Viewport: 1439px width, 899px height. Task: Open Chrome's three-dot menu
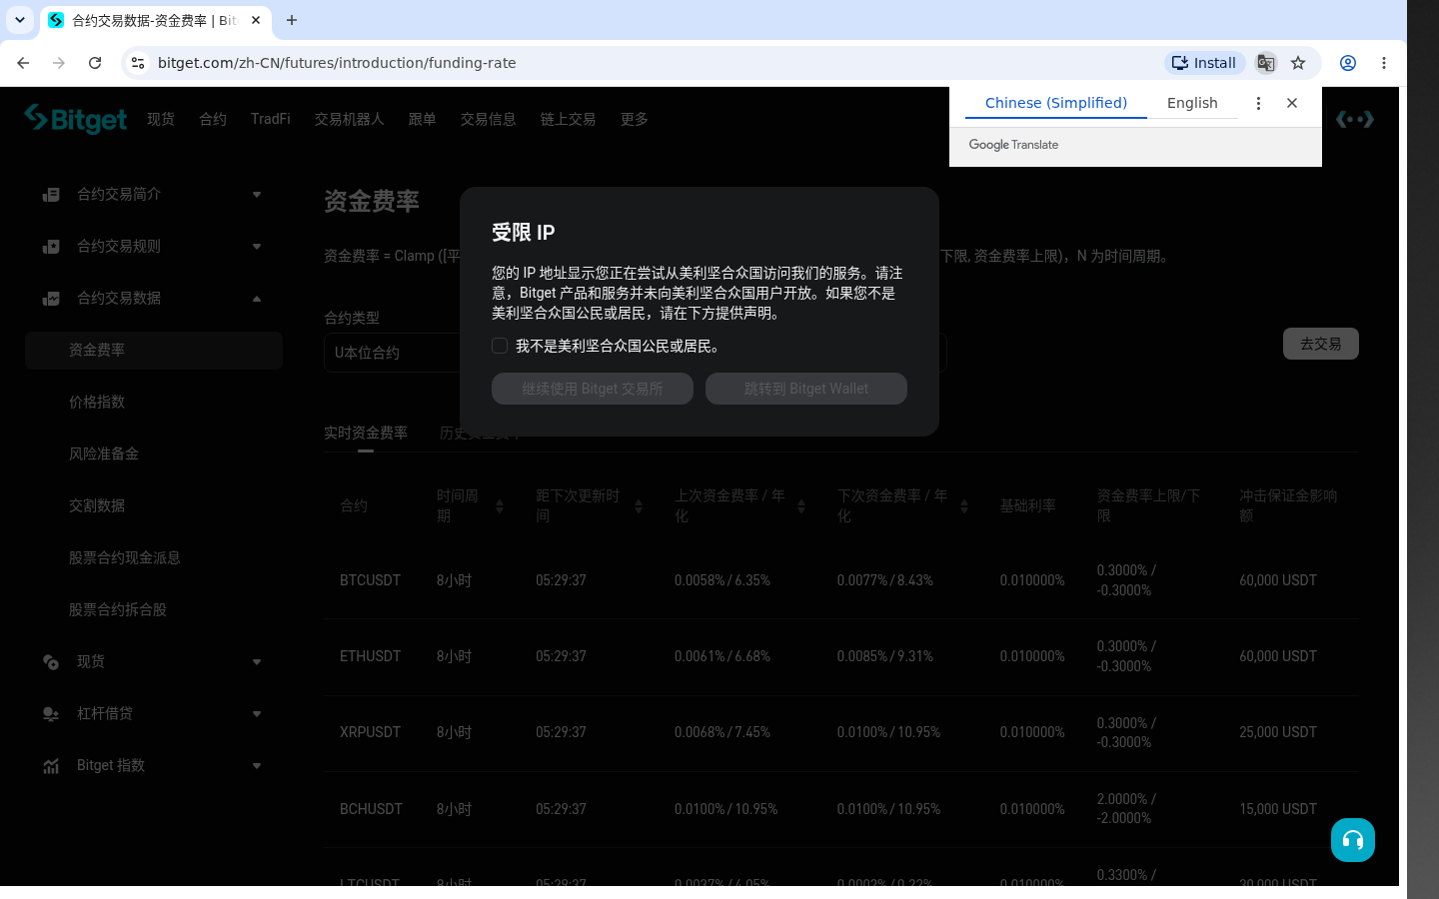coord(1384,63)
